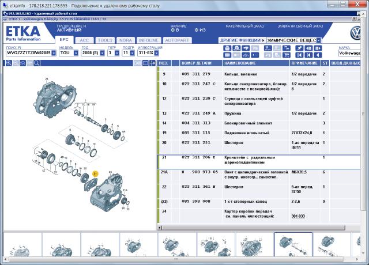This screenshot has width=369, height=265.
Task: Click the chart-like icon in the second toolbar row
Action: tap(246, 55)
